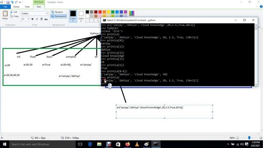Click the Windows Start button
The image size is (263, 148).
[x=5, y=144]
